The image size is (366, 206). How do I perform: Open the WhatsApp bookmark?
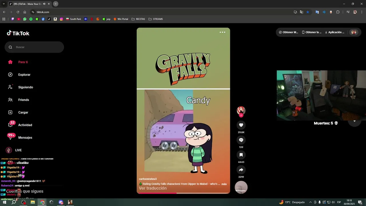[25, 19]
